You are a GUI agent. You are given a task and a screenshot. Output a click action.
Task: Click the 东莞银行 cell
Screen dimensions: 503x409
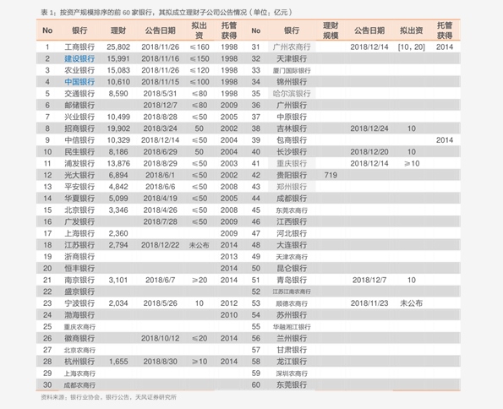[292, 385]
